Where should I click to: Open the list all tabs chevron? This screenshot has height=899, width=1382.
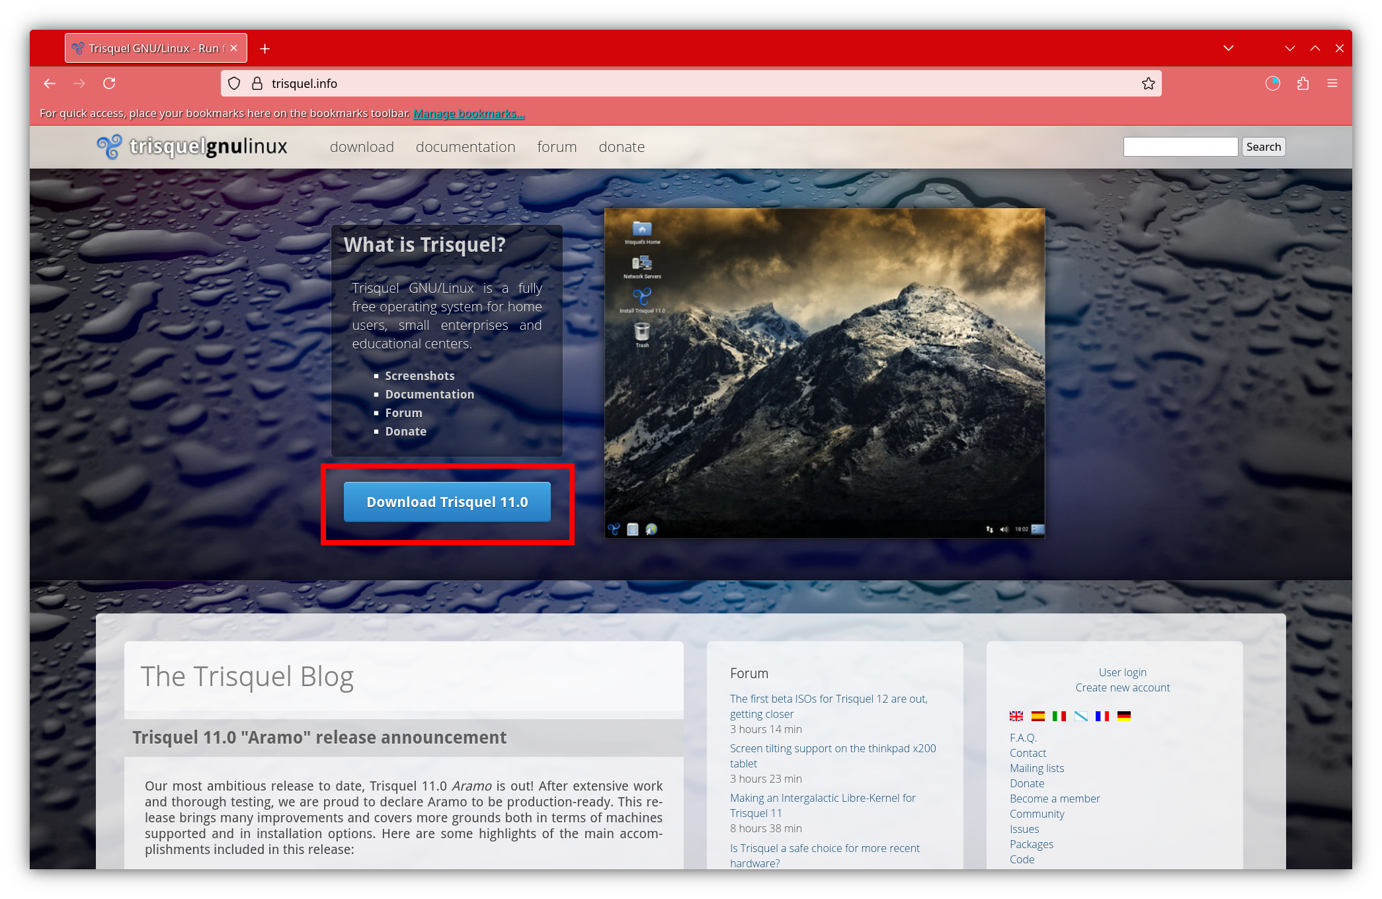(x=1229, y=48)
